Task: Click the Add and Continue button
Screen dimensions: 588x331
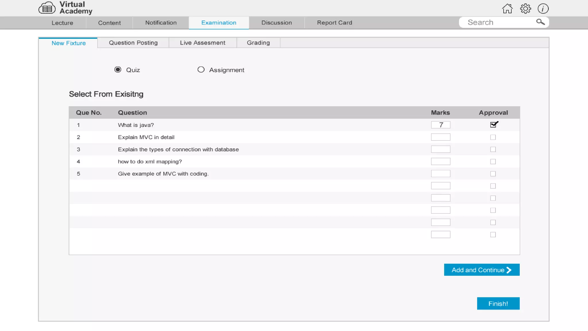Action: 481,270
